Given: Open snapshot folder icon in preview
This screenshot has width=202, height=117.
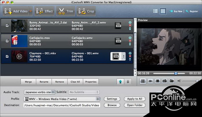Looking at the screenshot, I should tap(172, 81).
